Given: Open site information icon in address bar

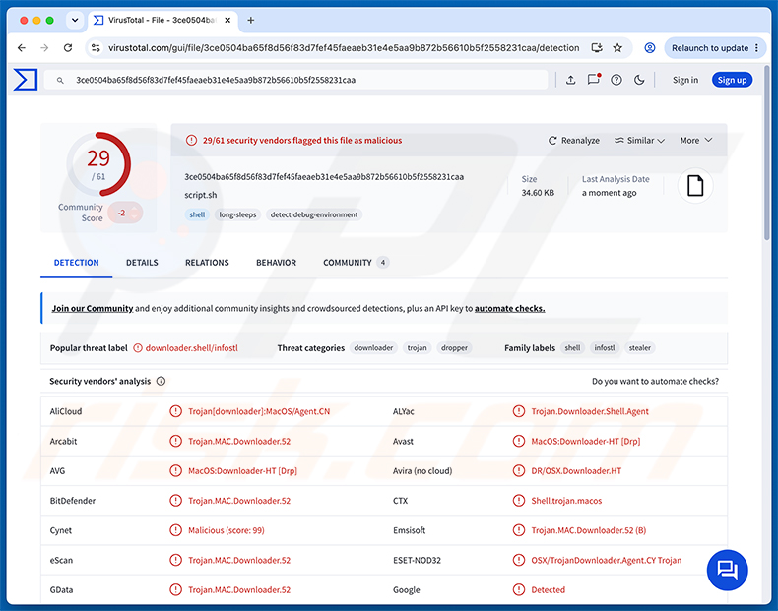Looking at the screenshot, I should pos(96,48).
